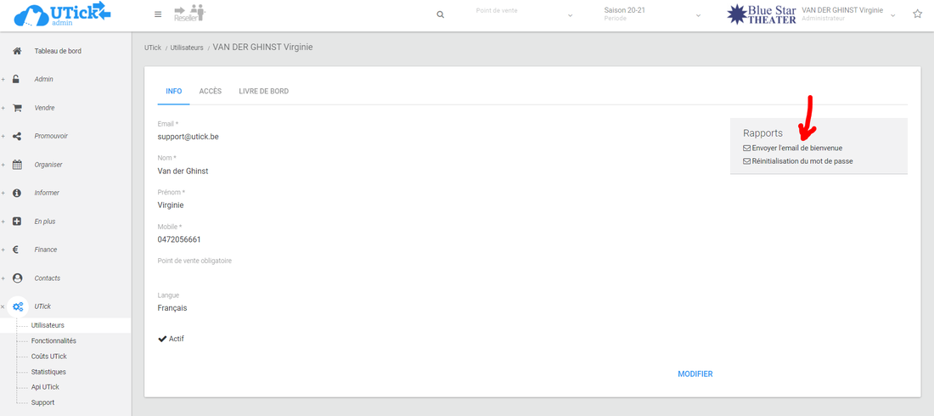Click the MODIFIER button

(x=695, y=374)
